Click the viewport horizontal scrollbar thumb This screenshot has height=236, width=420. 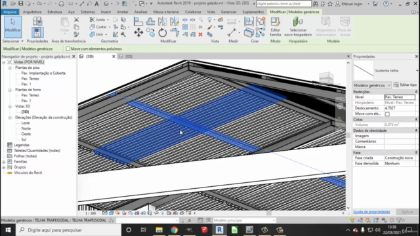(268, 213)
